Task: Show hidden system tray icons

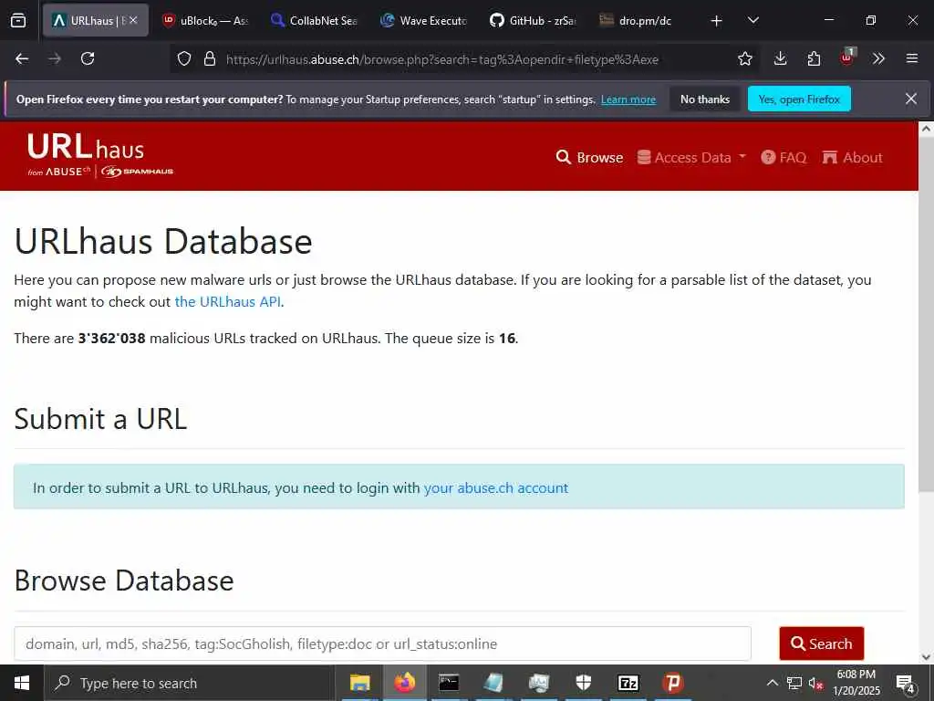Action: (772, 683)
